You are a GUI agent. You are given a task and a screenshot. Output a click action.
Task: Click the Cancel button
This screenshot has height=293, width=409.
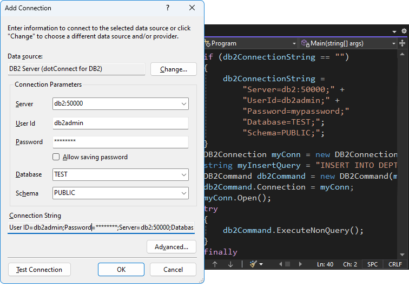click(173, 270)
